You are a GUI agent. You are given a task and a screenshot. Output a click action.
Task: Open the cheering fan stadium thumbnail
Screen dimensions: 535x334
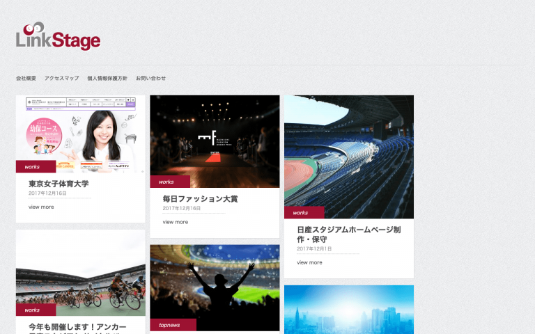click(215, 287)
